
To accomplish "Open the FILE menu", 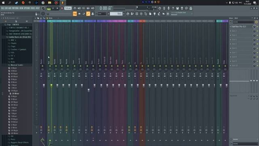I will click(2, 8).
